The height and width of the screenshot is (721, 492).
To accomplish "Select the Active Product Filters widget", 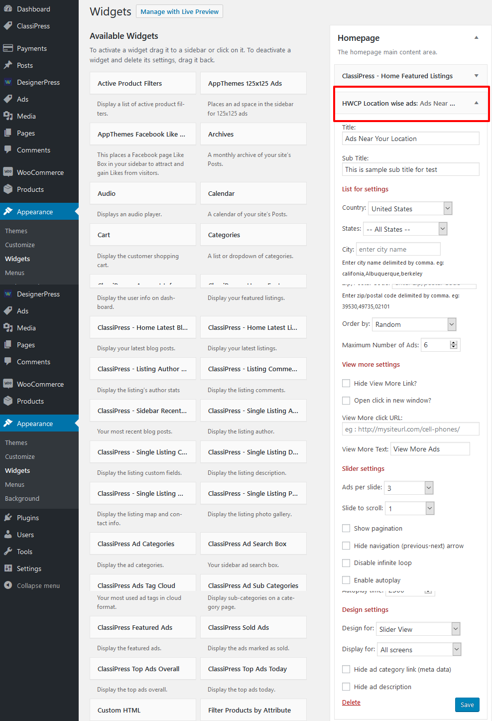I will 143,83.
